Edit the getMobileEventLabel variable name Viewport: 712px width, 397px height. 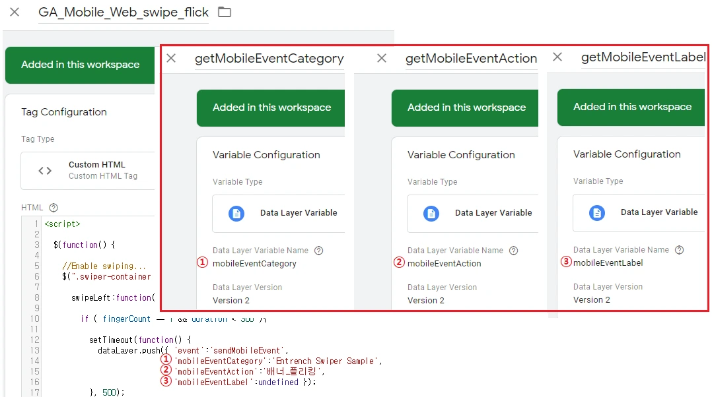pos(643,57)
